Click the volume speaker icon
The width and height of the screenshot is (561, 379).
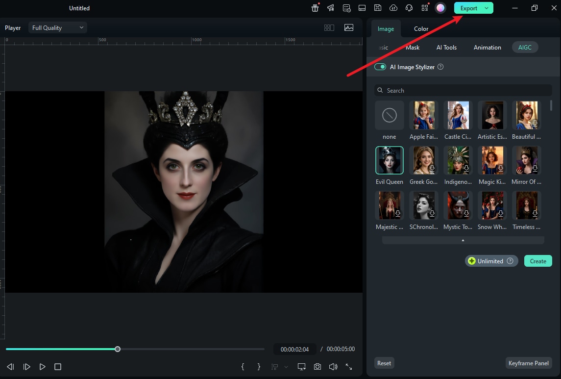tap(333, 366)
